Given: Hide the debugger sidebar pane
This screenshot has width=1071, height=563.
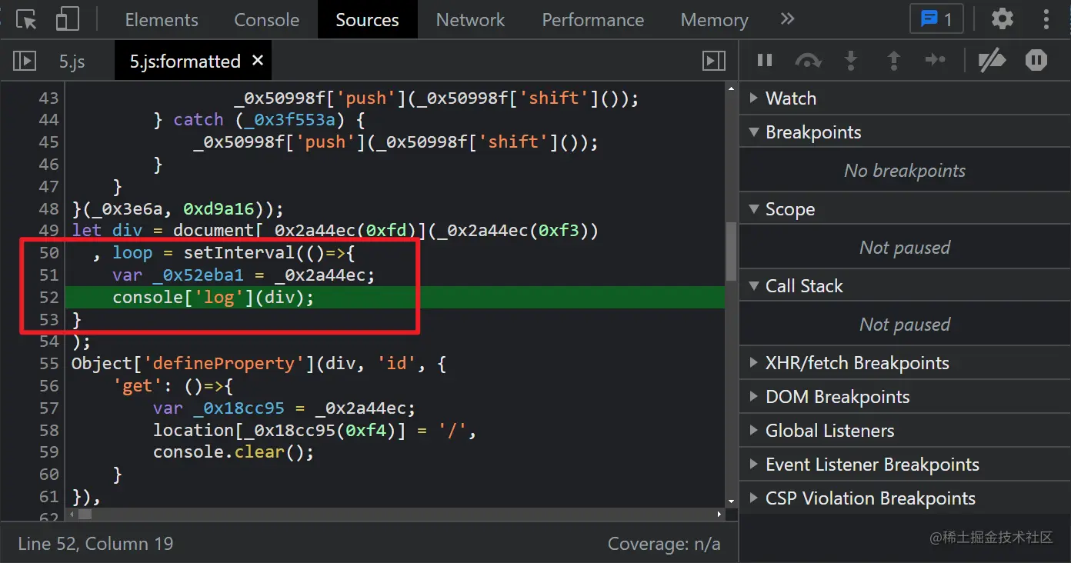Looking at the screenshot, I should [x=714, y=61].
